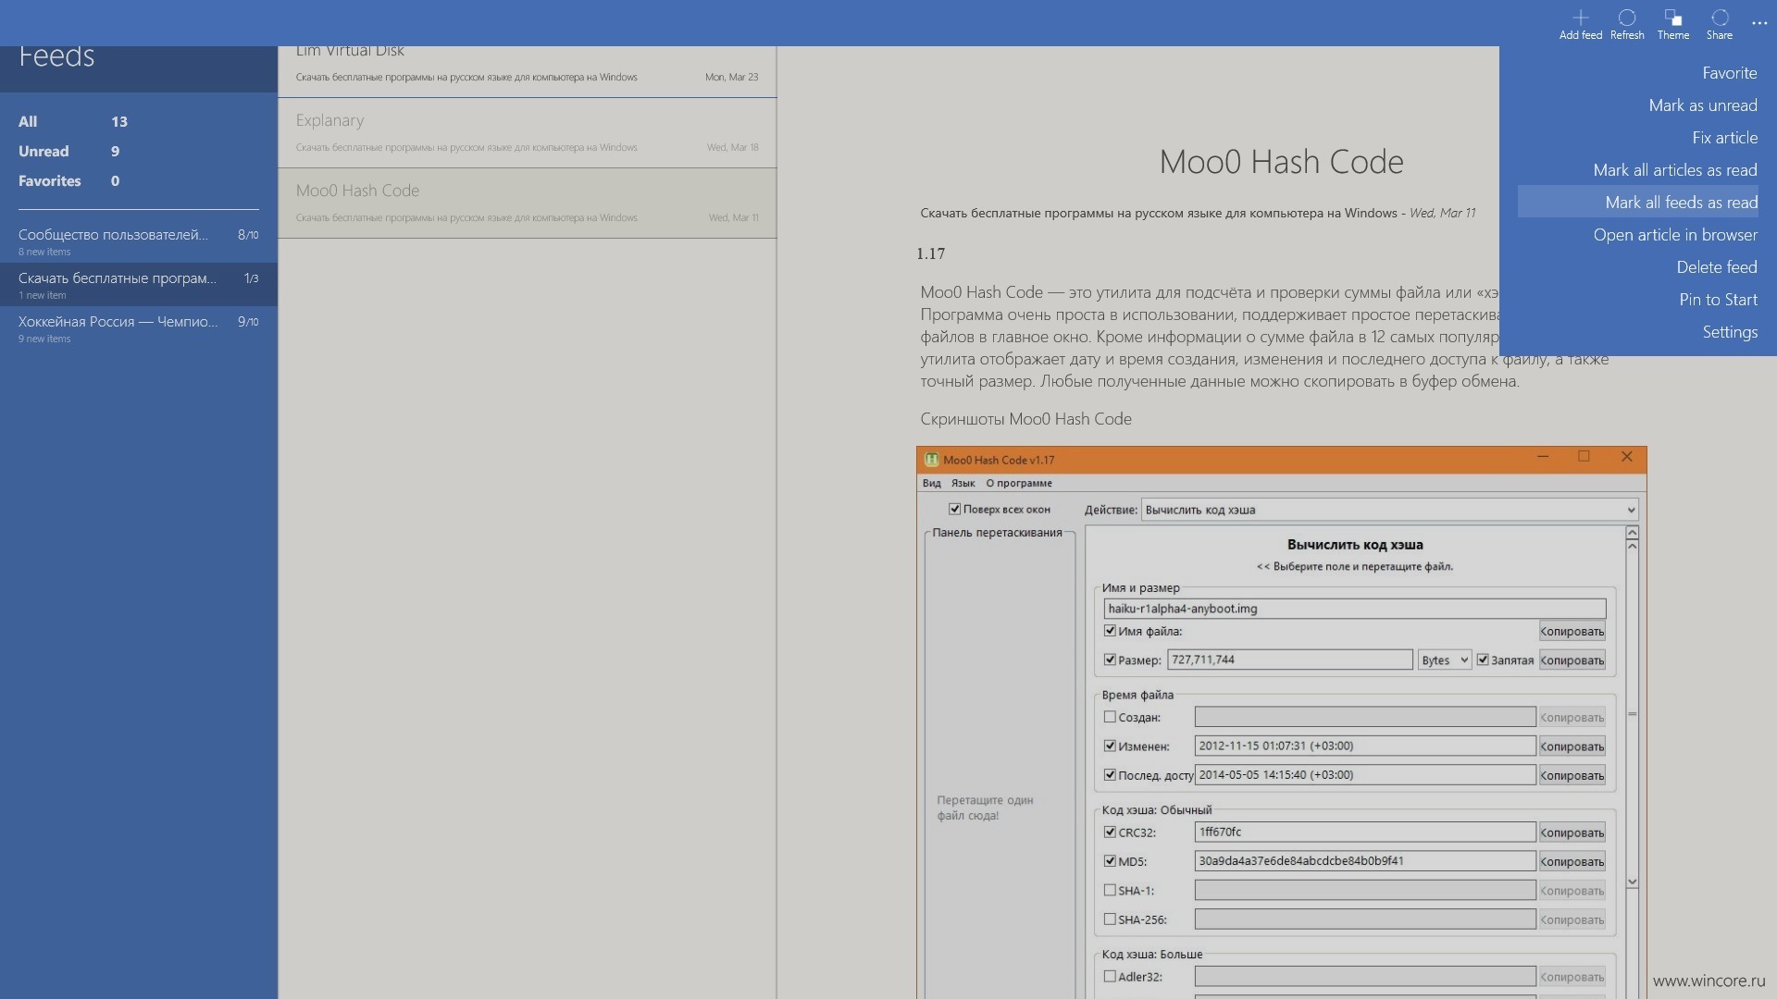Viewport: 1777px width, 999px height.
Task: Expand the Действие dropdown
Action: (x=1389, y=510)
